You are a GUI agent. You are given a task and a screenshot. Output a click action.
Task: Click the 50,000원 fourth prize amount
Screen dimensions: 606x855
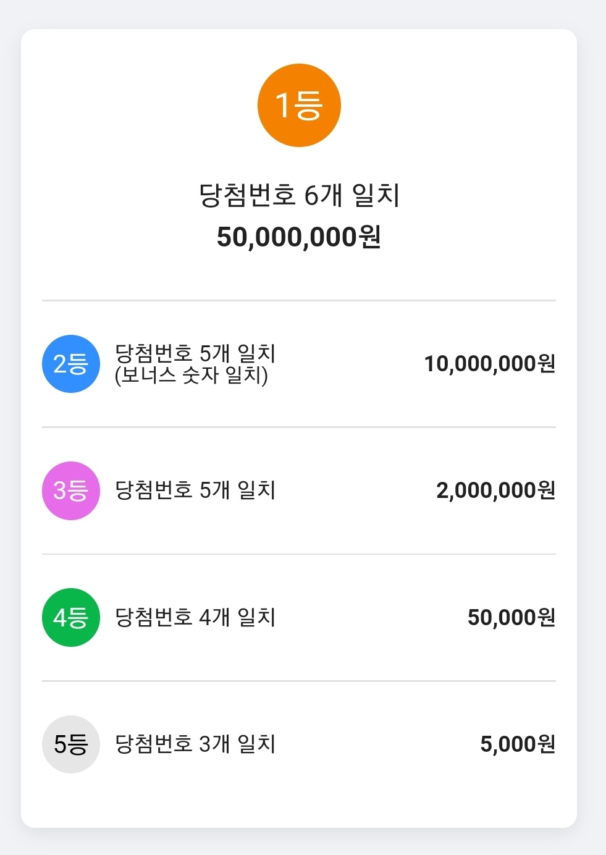(x=511, y=617)
